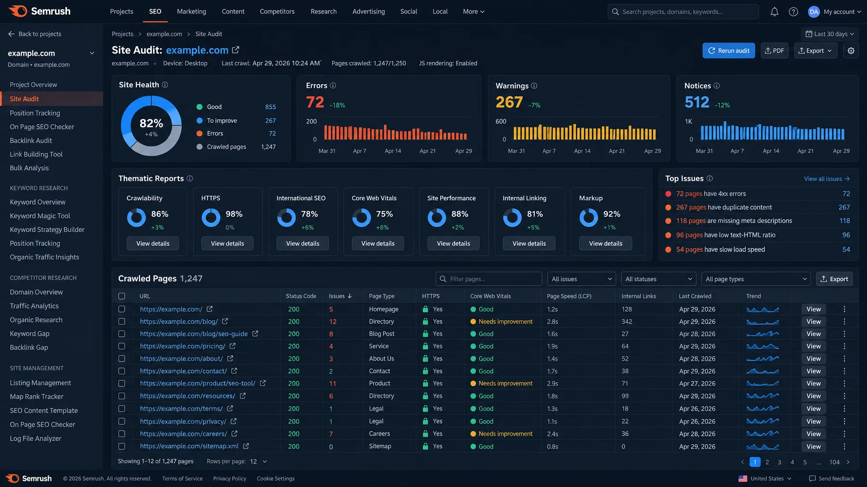
Task: Open the All statuses filter dropdown
Action: 658,279
